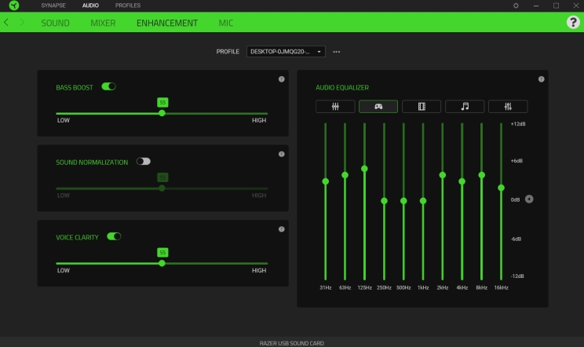Show Sound Normalization help tooltip icon
This screenshot has width=584, height=347.
282,154
